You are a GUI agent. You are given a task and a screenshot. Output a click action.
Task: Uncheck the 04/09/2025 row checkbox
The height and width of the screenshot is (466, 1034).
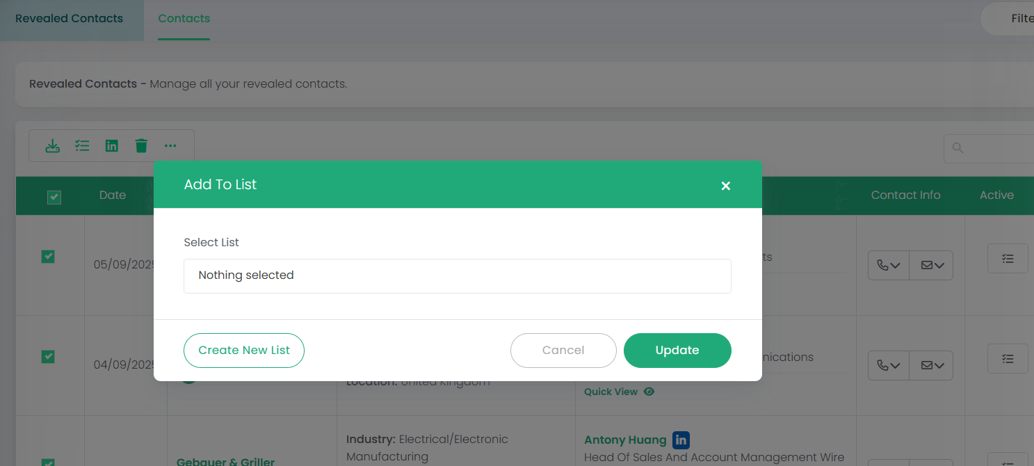point(48,357)
